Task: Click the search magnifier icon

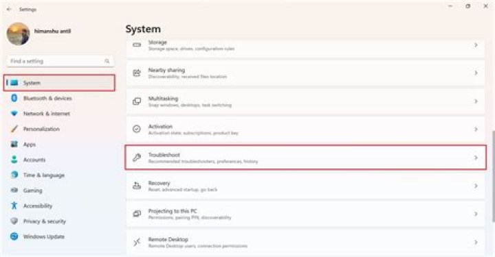Action: pos(107,61)
